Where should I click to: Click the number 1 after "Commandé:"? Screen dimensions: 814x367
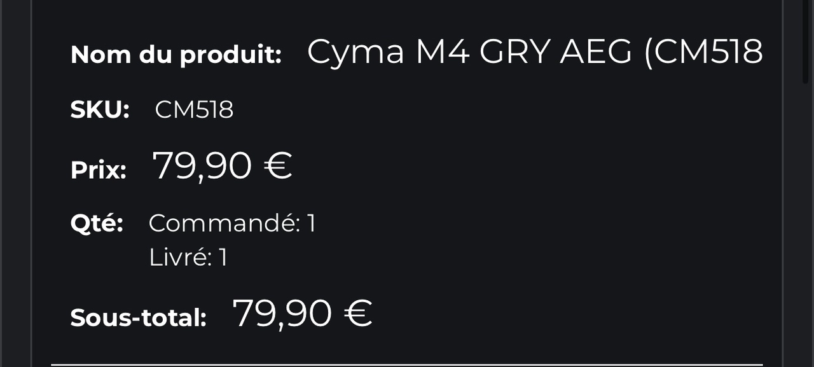pos(312,223)
